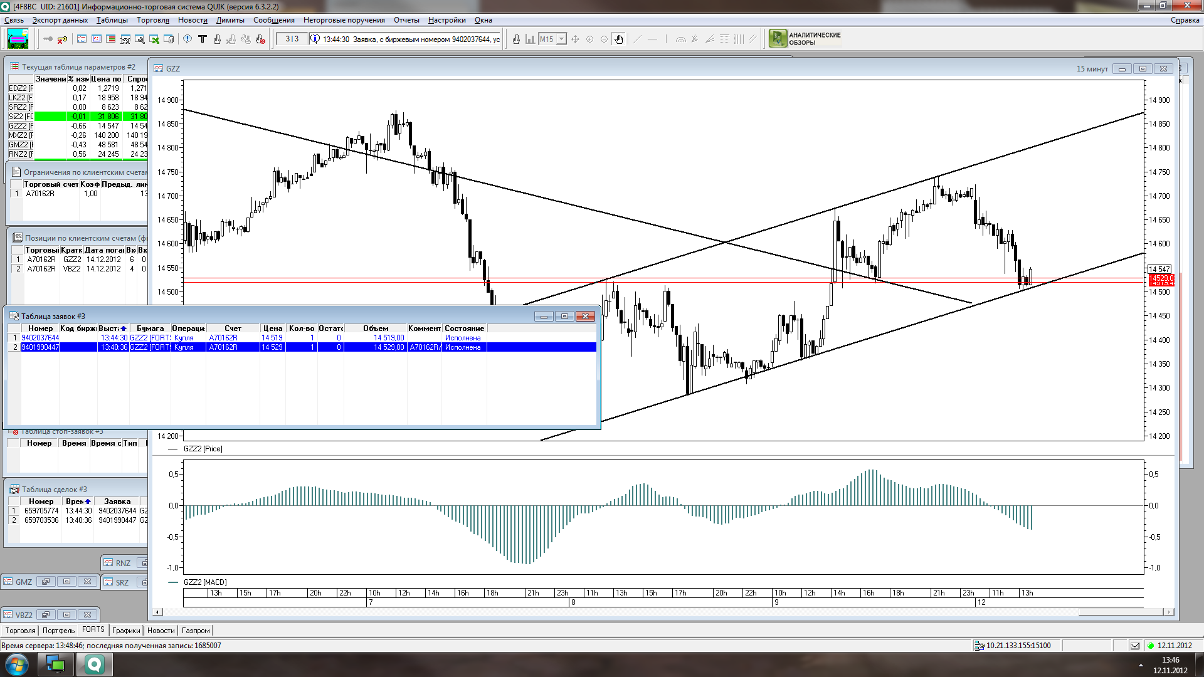Toggle the chart pan hand tool
Image resolution: width=1204 pixels, height=677 pixels.
click(x=618, y=39)
